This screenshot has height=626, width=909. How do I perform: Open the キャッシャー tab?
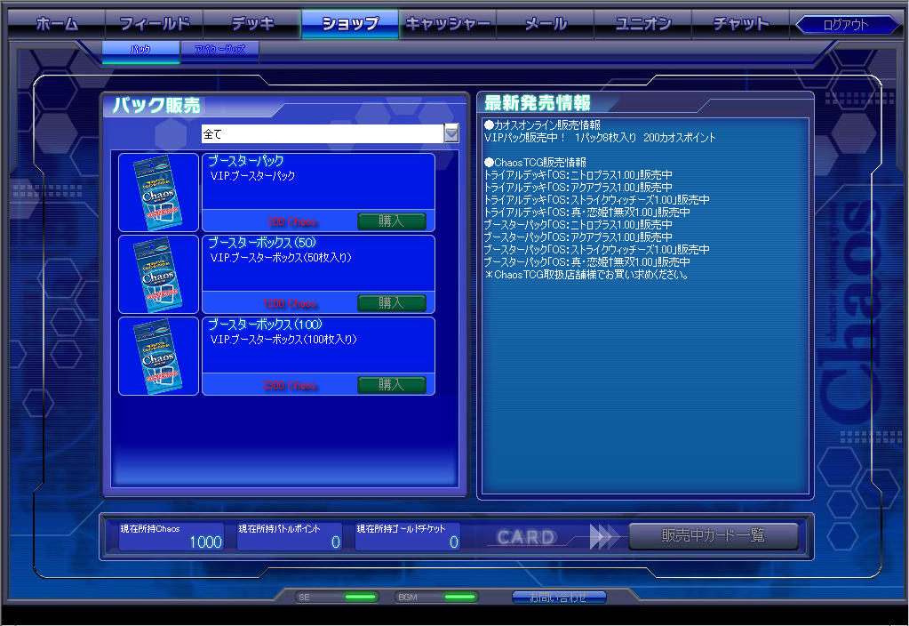pyautogui.click(x=448, y=24)
